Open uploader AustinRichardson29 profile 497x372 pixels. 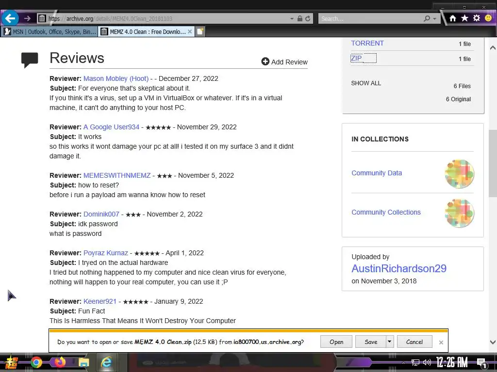pyautogui.click(x=399, y=268)
